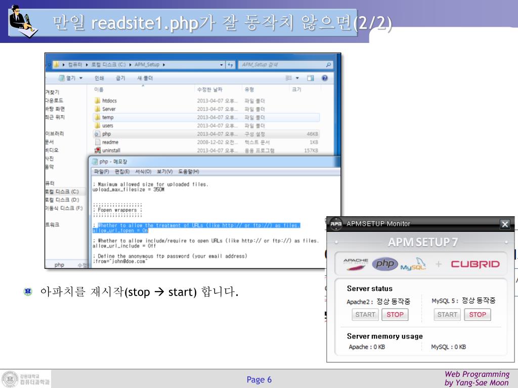Click the APM logo in the Monitor title bar

point(336,224)
